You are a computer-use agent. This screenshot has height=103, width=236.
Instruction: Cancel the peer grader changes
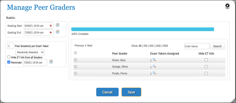[107, 92]
